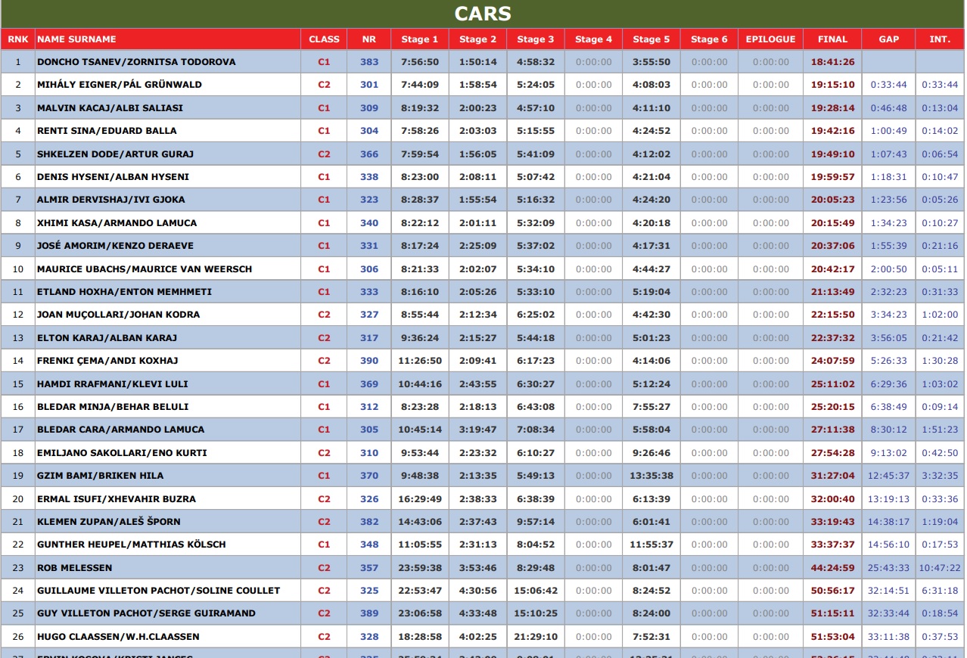This screenshot has width=967, height=658.
Task: Click final time 19:15:10 for Mihály Eigner
Action: 832,85
